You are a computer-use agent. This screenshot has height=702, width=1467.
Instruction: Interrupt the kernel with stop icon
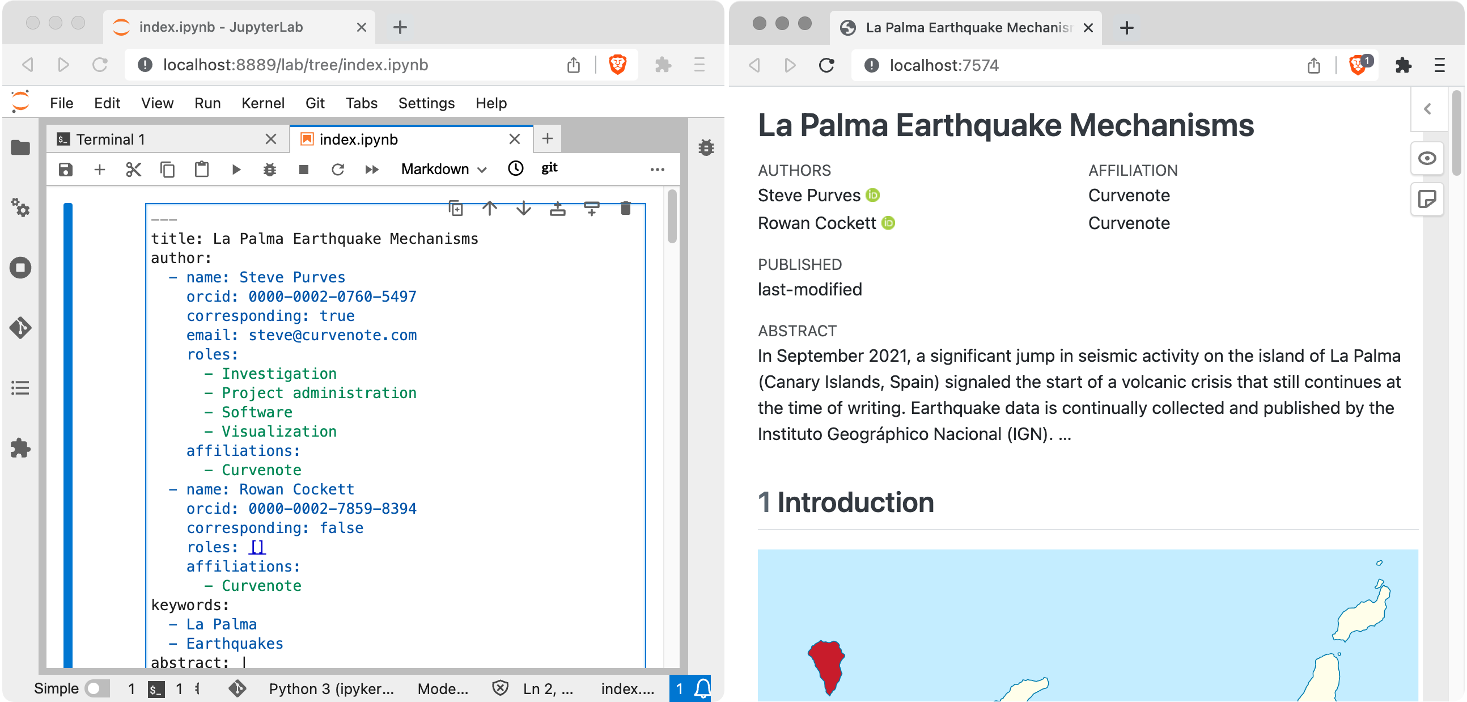tap(303, 168)
